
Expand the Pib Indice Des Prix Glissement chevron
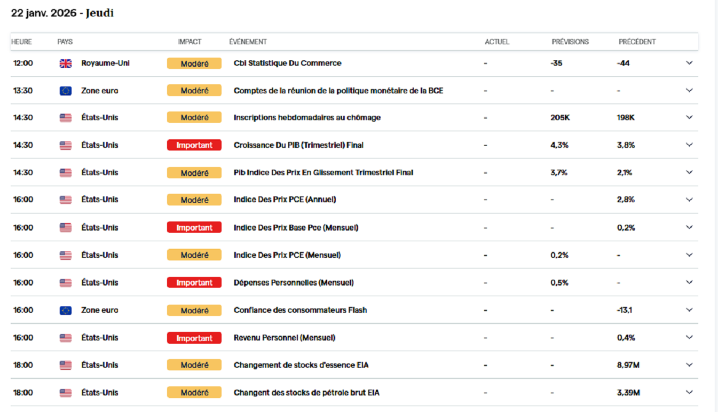[x=689, y=172]
